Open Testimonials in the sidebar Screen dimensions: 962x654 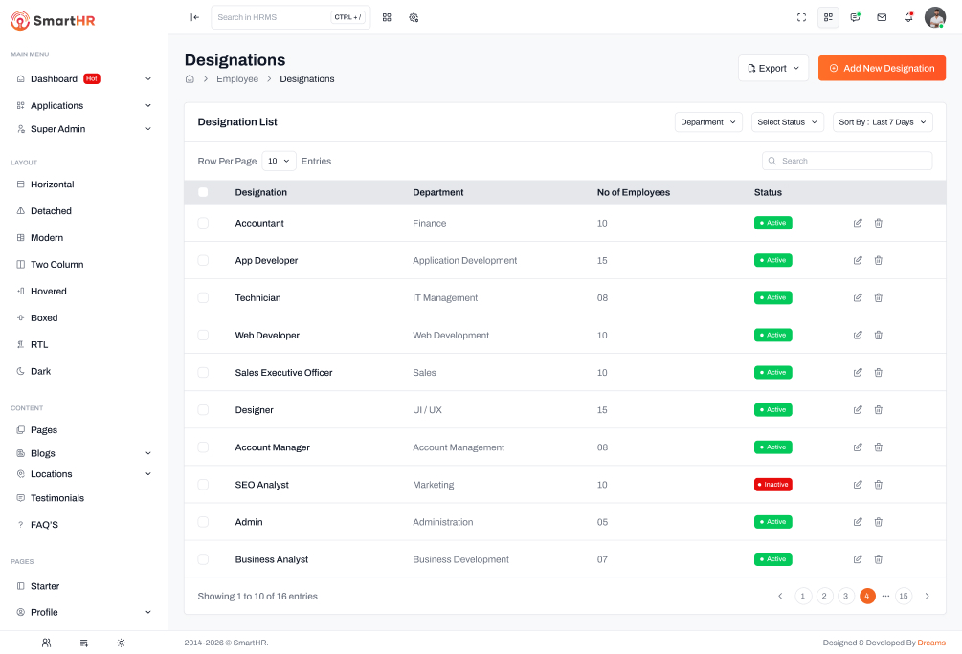(x=57, y=498)
